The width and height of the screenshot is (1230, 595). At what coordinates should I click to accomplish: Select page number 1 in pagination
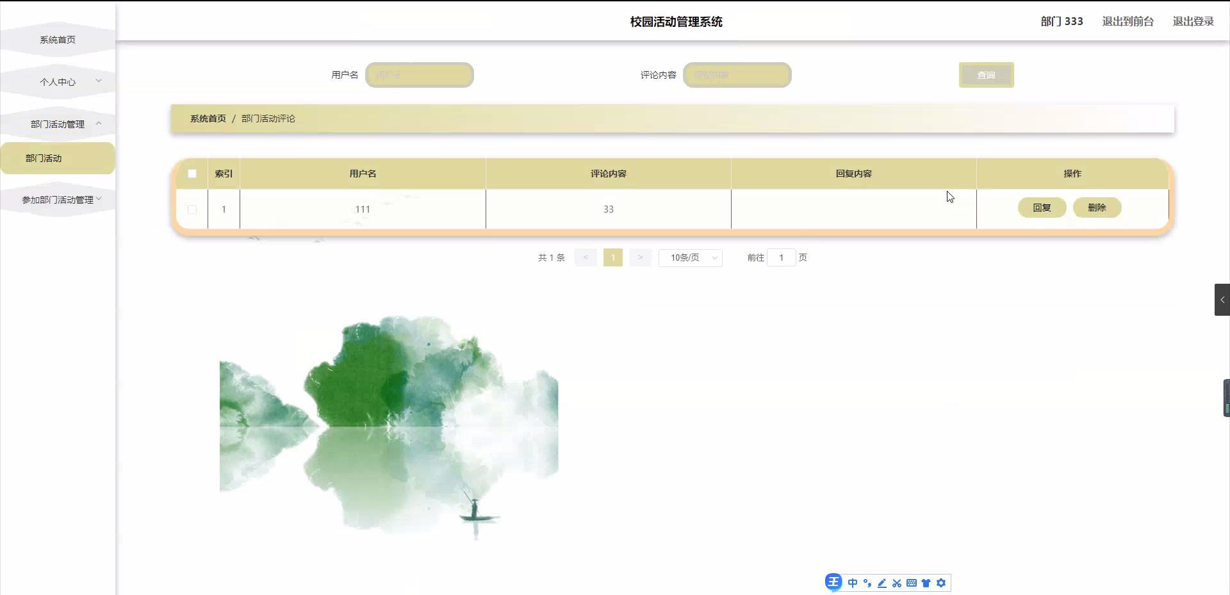click(613, 257)
